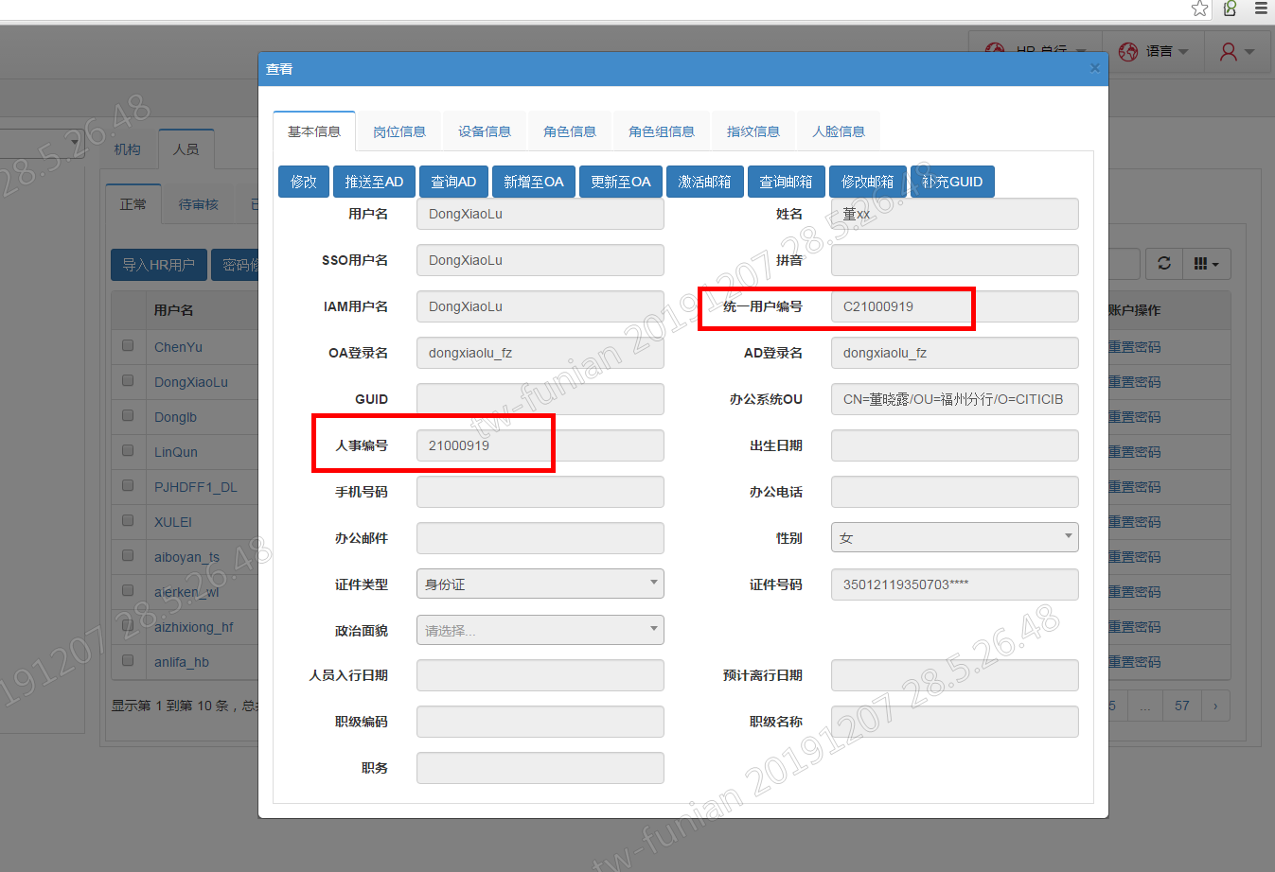Click 重置密码 link in ChenYu row
The height and width of the screenshot is (872, 1275).
pos(1135,347)
